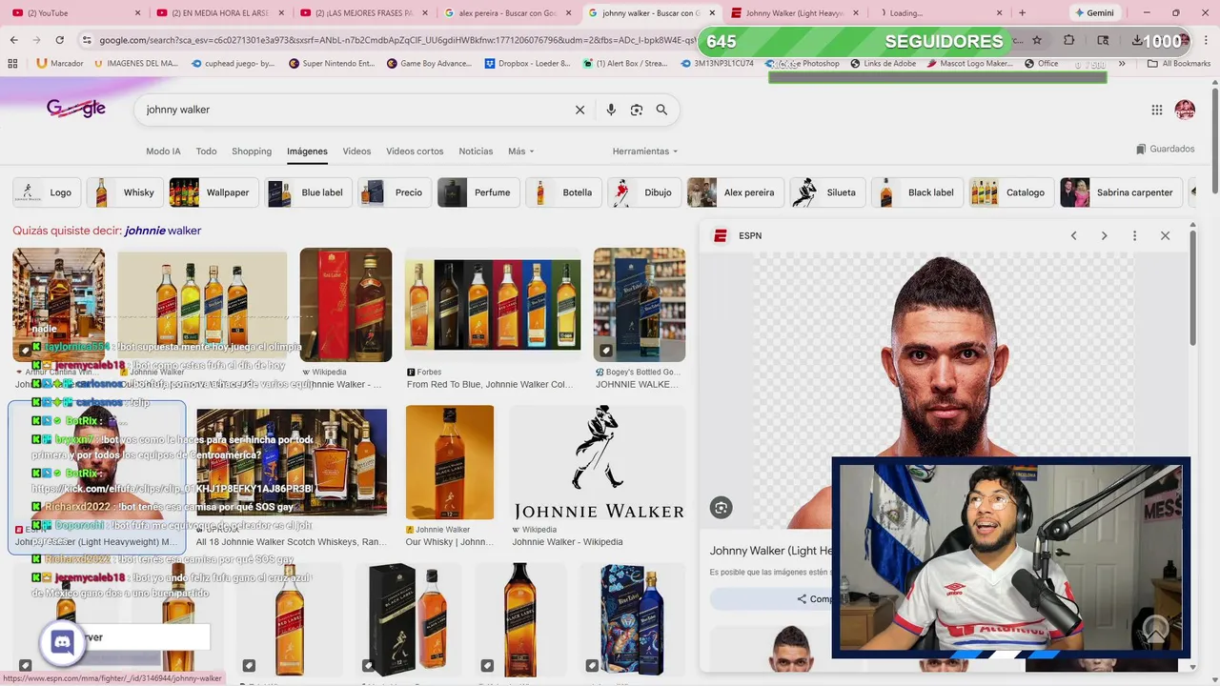Image resolution: width=1220 pixels, height=686 pixels.
Task: Clear the search box with the X
Action: tap(579, 110)
